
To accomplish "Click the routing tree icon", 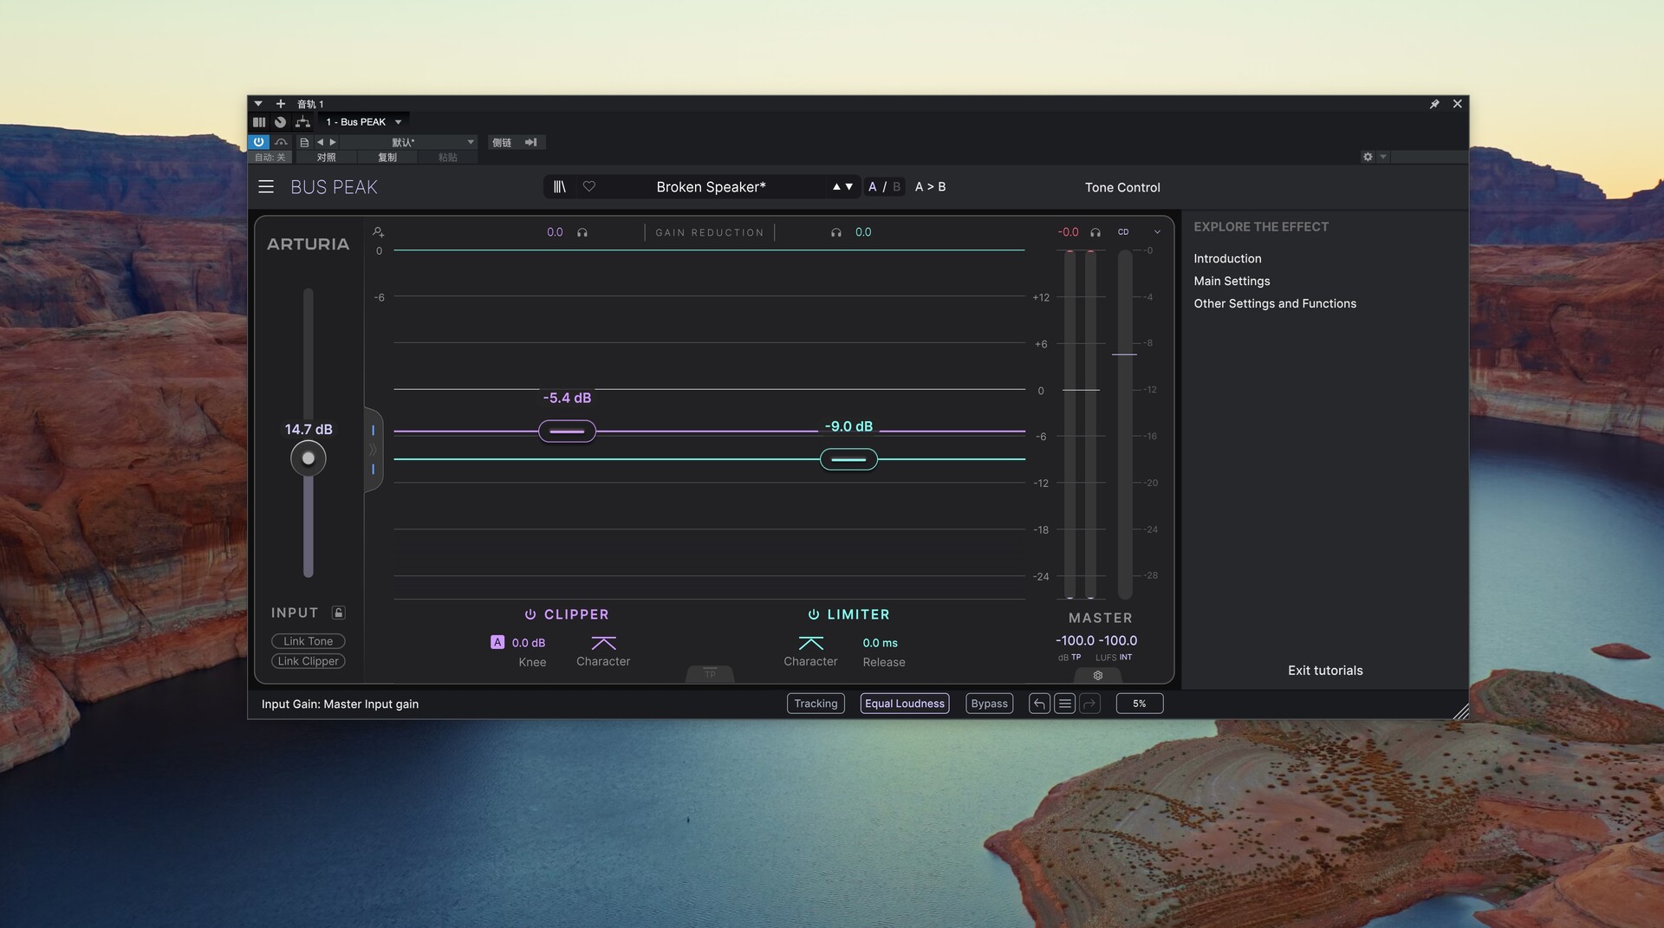I will point(302,122).
